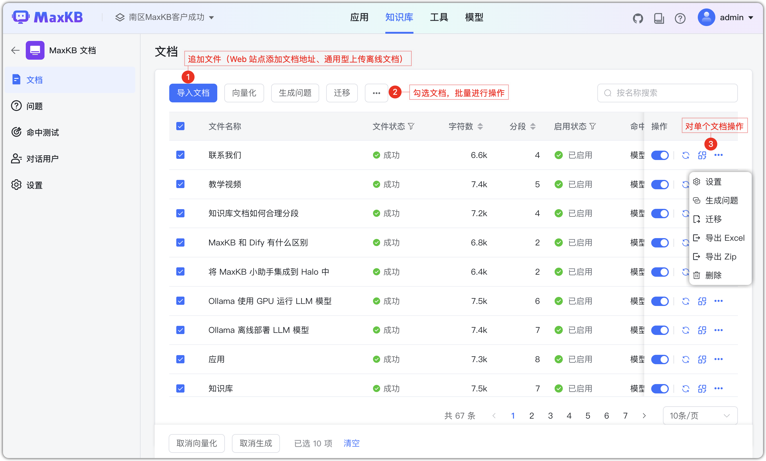Click the 取消生成 button
The width and height of the screenshot is (766, 461).
256,443
